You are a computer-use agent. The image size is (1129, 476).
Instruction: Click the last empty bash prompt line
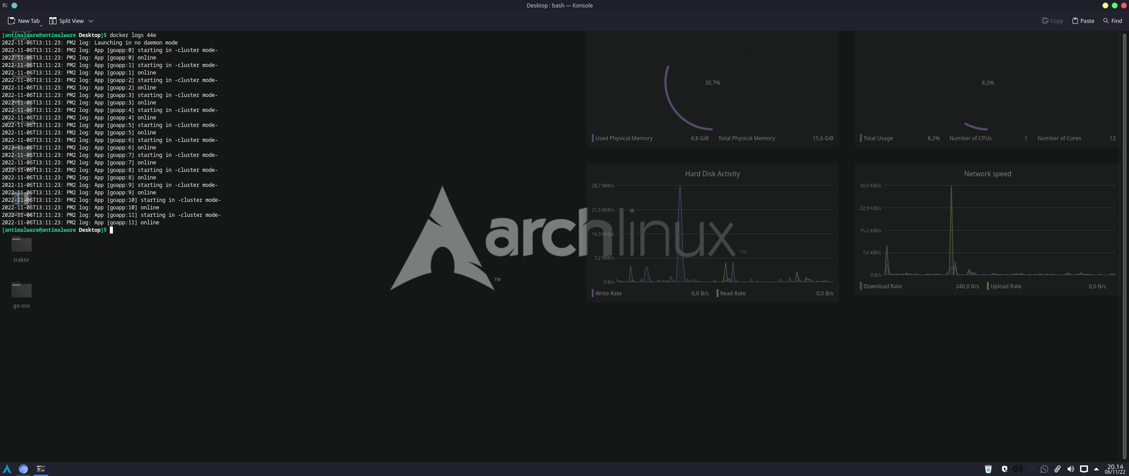(x=57, y=230)
